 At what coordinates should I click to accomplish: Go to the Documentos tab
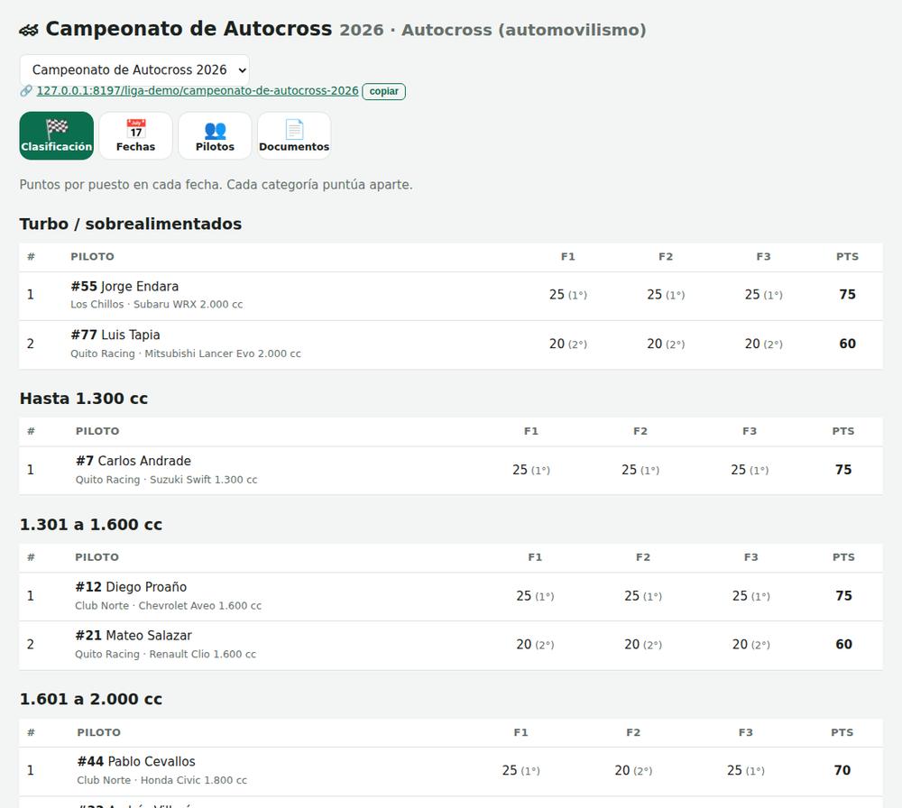[294, 136]
